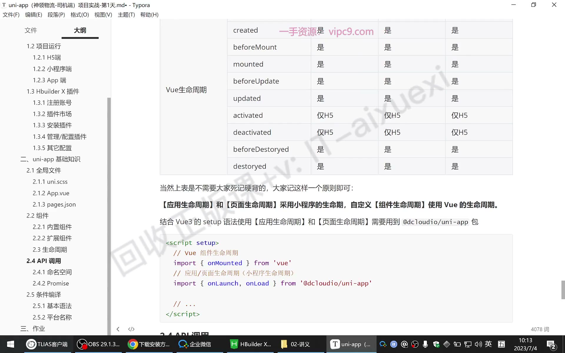Go to 1.2.2 小程序端 in outline
The height and width of the screenshot is (353, 565).
click(x=52, y=69)
